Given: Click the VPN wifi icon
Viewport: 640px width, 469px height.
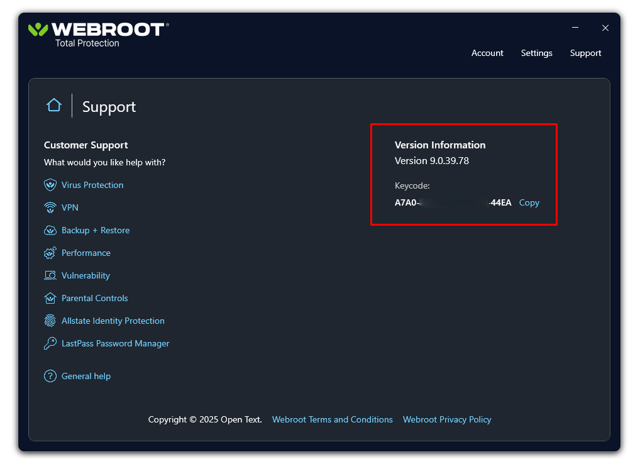Looking at the screenshot, I should tap(50, 207).
